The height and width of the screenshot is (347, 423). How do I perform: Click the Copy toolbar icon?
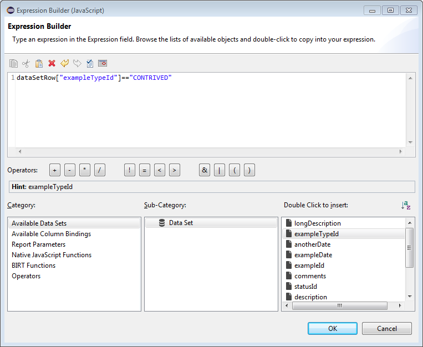click(x=13, y=63)
